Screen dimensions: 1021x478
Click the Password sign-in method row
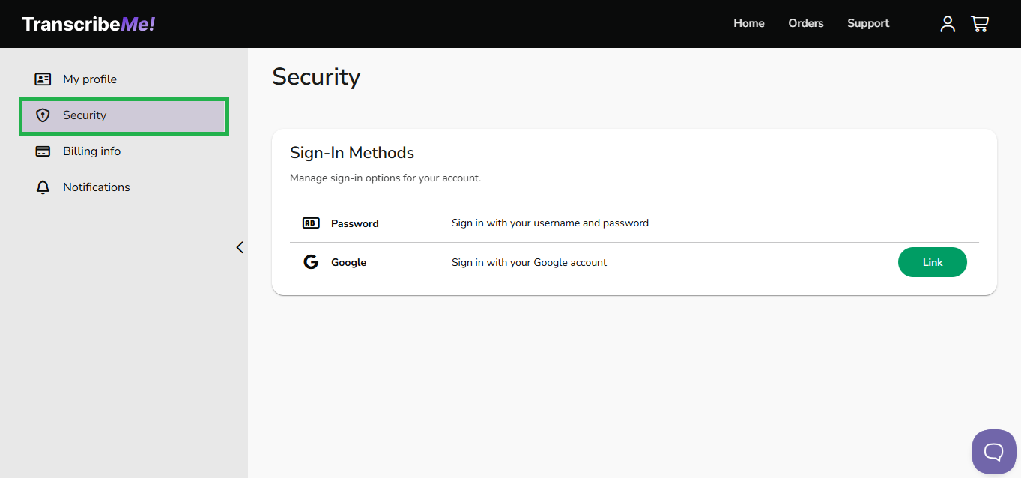550,223
